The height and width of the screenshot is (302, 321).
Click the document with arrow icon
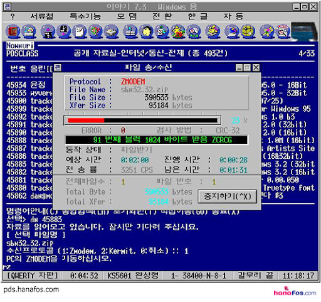tap(162, 31)
